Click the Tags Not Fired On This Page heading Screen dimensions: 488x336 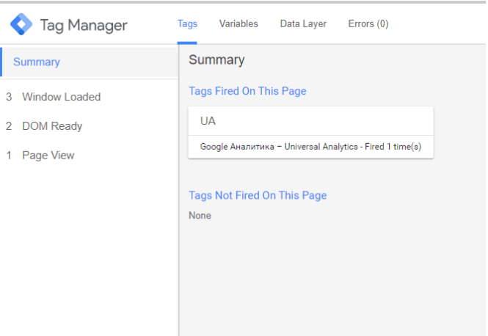click(x=258, y=195)
